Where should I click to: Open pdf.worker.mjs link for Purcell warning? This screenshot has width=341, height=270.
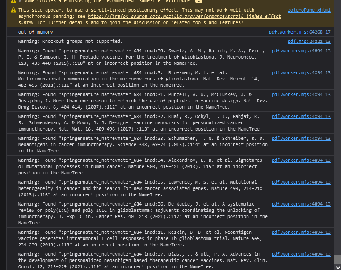tap(301, 95)
